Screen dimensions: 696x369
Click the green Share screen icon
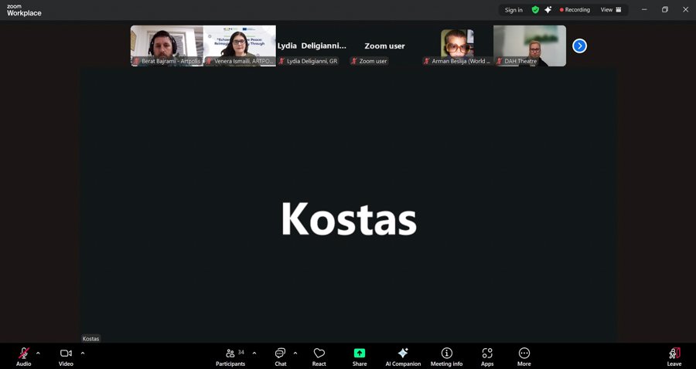tap(360, 354)
